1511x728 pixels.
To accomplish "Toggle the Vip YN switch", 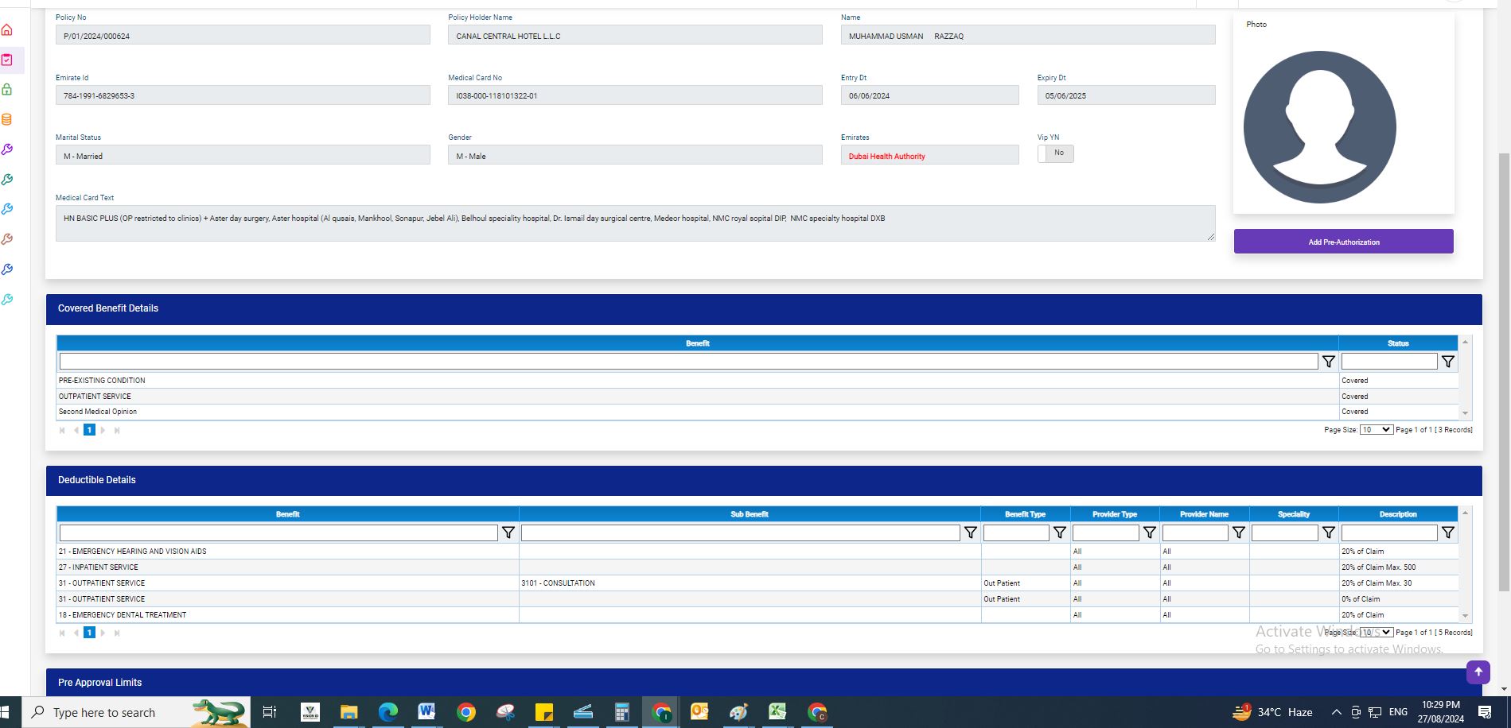I will (x=1055, y=153).
